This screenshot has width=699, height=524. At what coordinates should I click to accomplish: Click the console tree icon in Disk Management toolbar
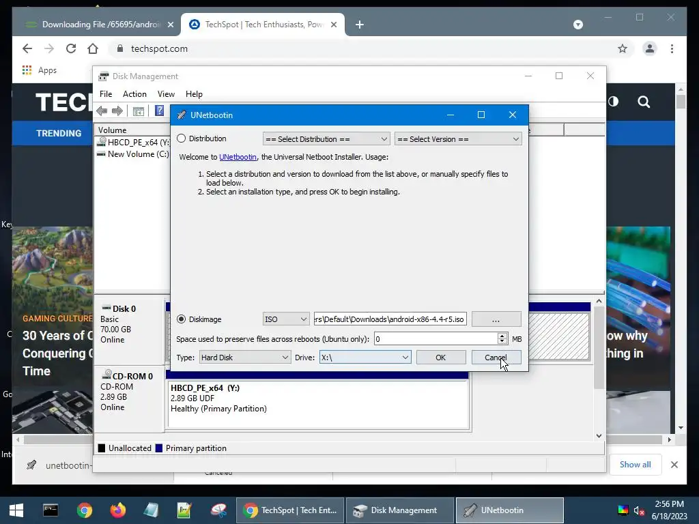click(x=139, y=111)
